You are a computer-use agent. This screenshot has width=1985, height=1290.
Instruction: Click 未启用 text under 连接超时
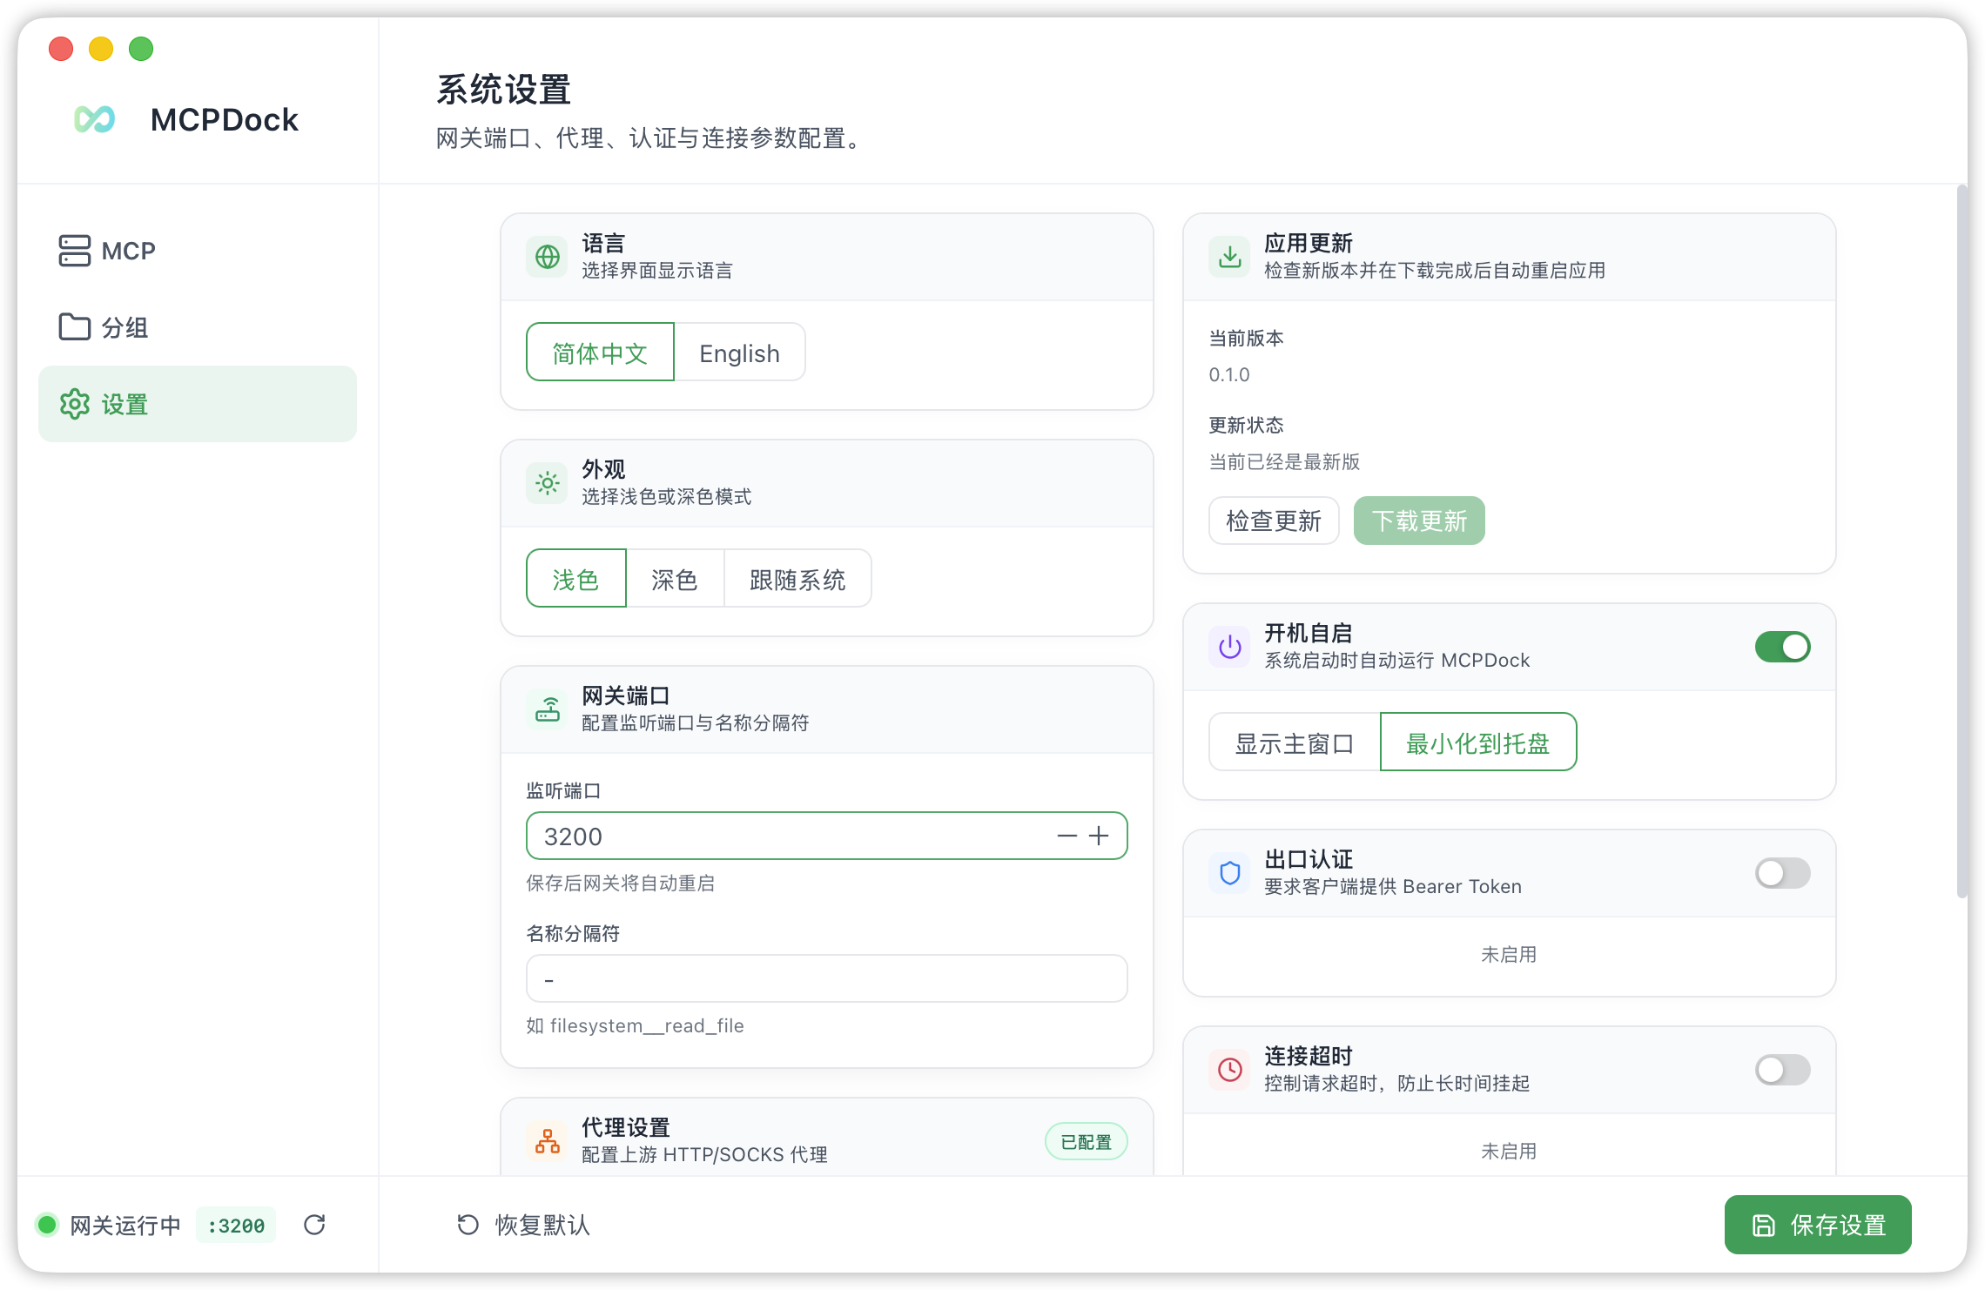click(x=1509, y=1151)
